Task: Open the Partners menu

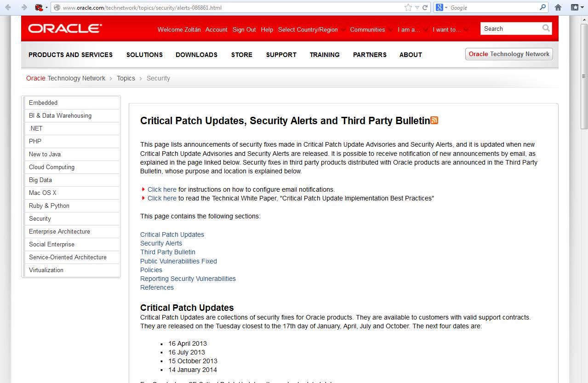Action: [370, 54]
